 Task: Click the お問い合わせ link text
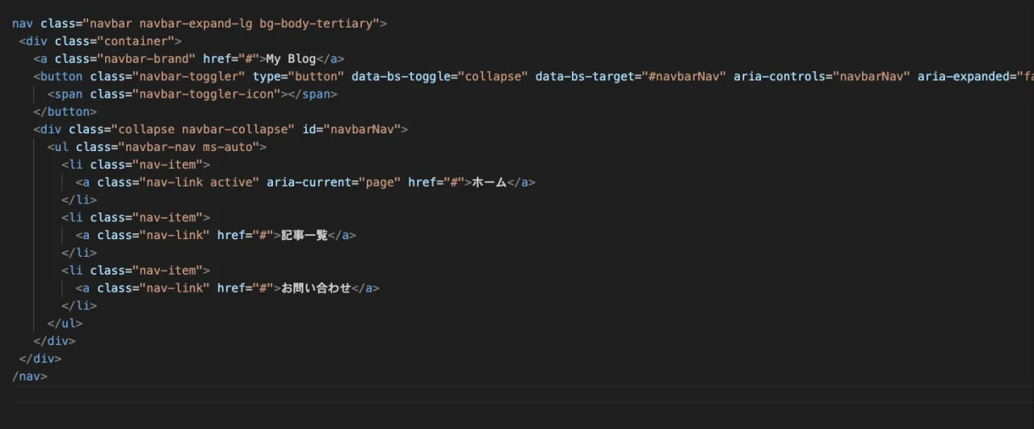[x=316, y=288]
